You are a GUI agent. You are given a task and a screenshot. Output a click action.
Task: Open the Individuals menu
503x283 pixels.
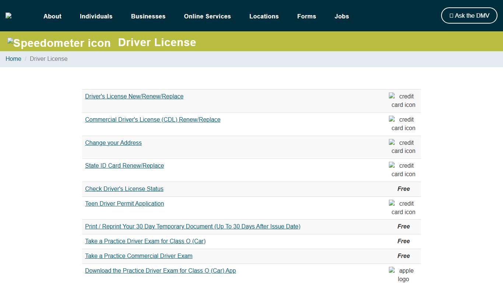[x=96, y=16]
